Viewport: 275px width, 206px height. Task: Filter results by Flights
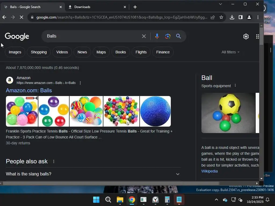(x=141, y=52)
